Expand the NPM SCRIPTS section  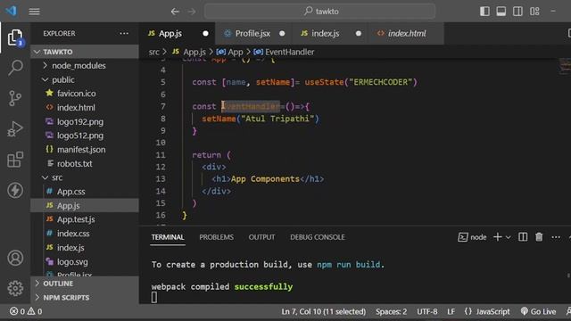[85, 298]
